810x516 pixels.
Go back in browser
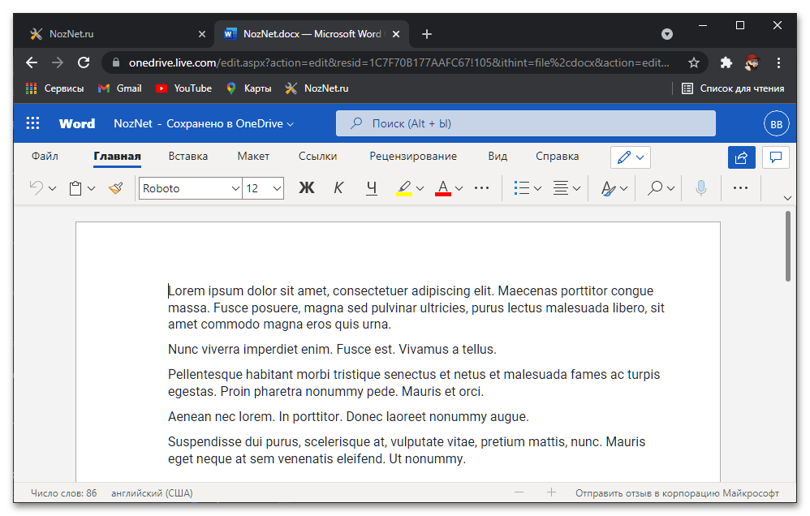pyautogui.click(x=32, y=62)
